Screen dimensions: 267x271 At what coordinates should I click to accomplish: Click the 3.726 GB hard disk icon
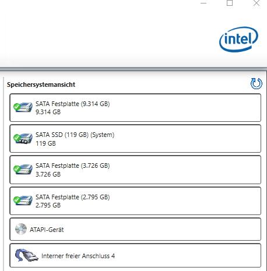tap(23, 169)
